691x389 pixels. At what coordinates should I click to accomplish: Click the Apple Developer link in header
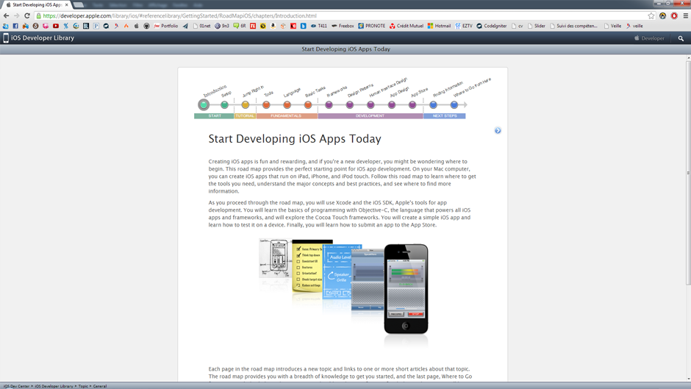pos(649,38)
